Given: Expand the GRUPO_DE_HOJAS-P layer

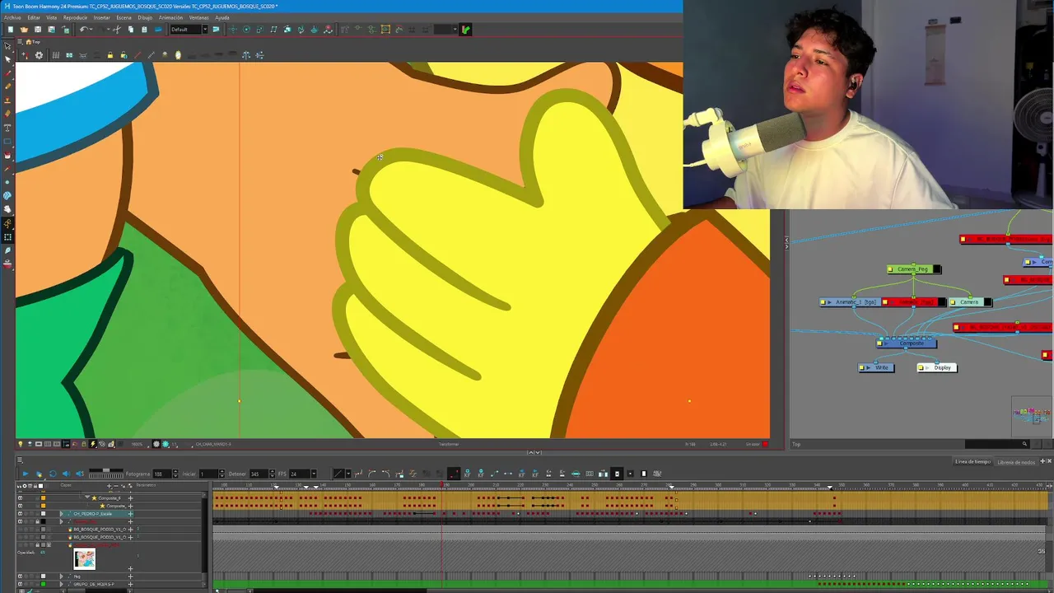Looking at the screenshot, I should [61, 584].
